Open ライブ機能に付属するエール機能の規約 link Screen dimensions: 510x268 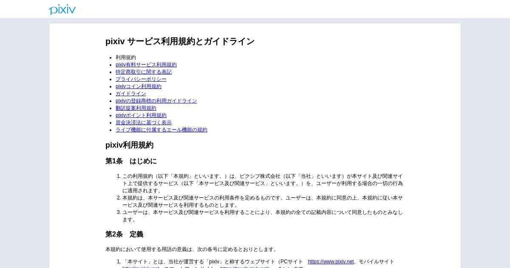pos(161,130)
